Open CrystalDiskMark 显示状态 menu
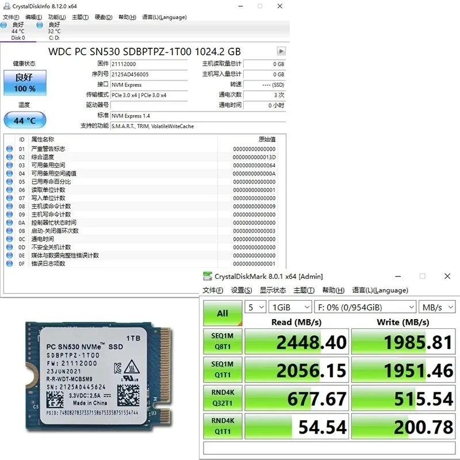Viewport: 460px width, 460px height. pos(273,290)
